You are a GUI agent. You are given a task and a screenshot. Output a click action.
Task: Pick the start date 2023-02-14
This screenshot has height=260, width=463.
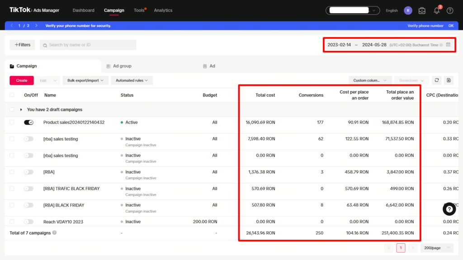click(x=339, y=45)
